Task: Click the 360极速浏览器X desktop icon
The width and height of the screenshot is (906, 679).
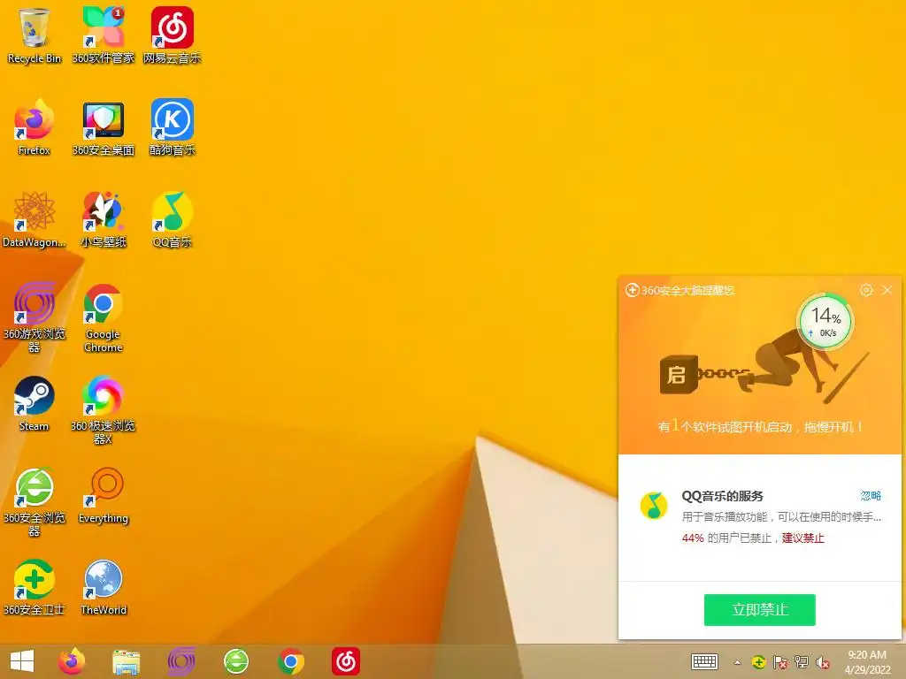Action: pos(103,409)
